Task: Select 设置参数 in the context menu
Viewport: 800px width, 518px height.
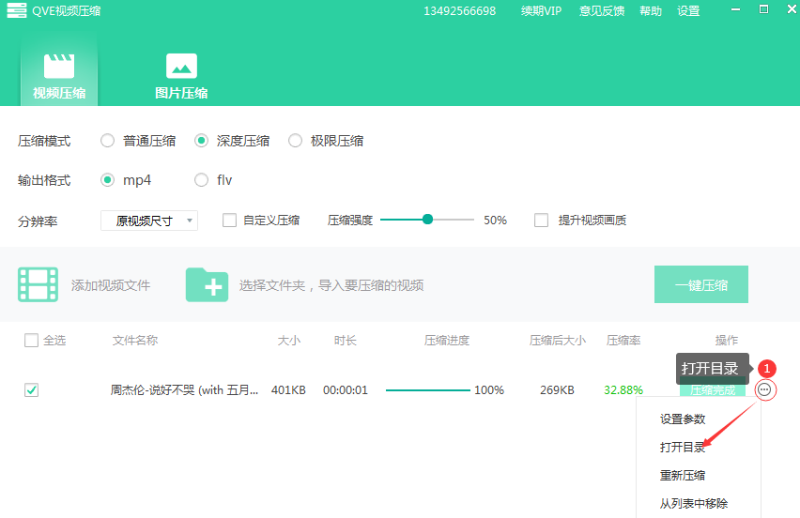Action: [x=682, y=419]
